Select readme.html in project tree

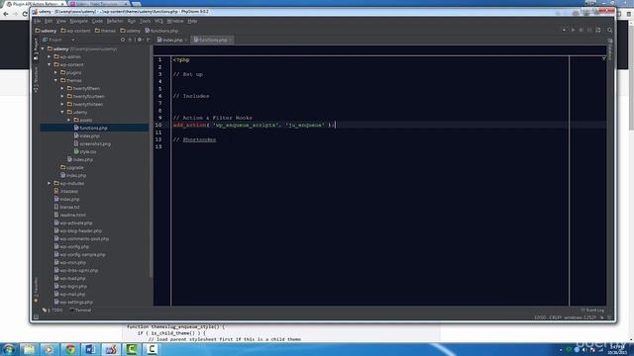pyautogui.click(x=69, y=216)
